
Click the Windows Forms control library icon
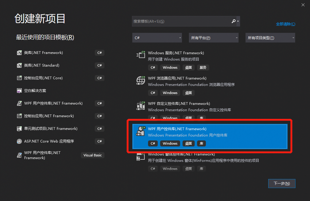tap(141, 157)
